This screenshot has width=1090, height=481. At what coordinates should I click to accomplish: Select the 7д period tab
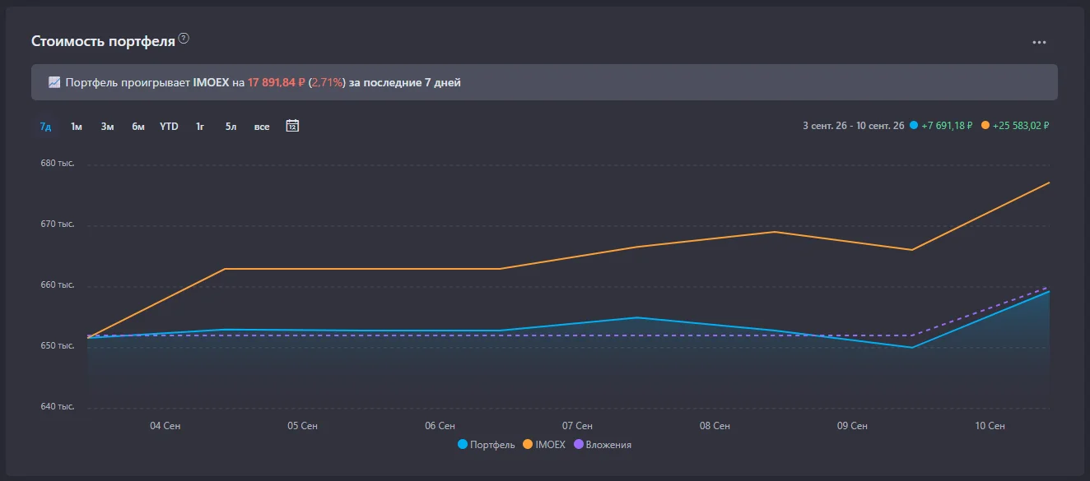[x=46, y=127]
